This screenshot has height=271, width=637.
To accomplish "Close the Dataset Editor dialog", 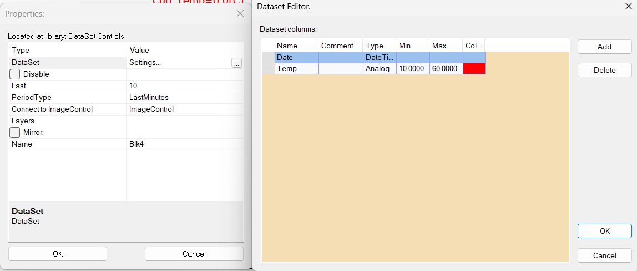I will [628, 7].
